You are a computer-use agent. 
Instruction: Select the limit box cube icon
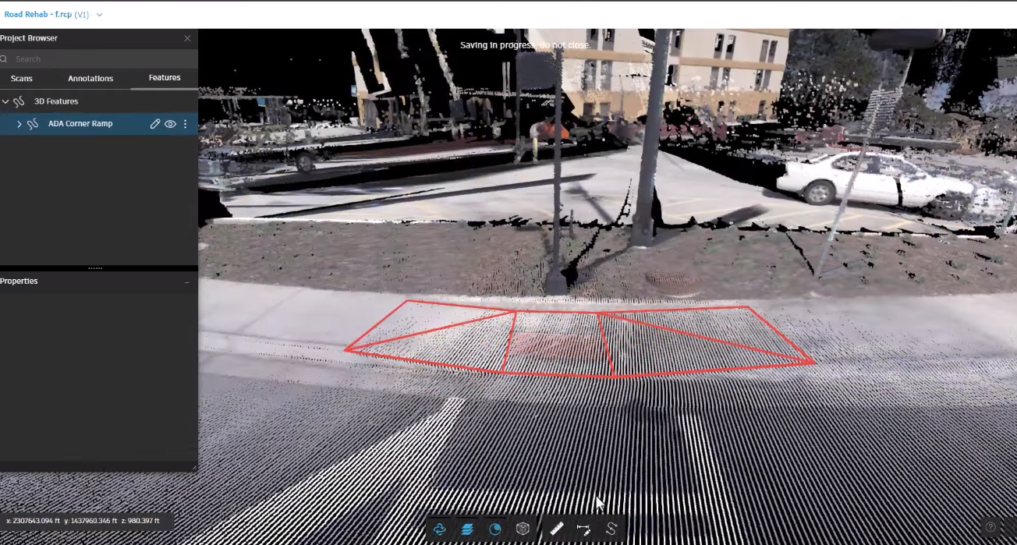click(523, 529)
